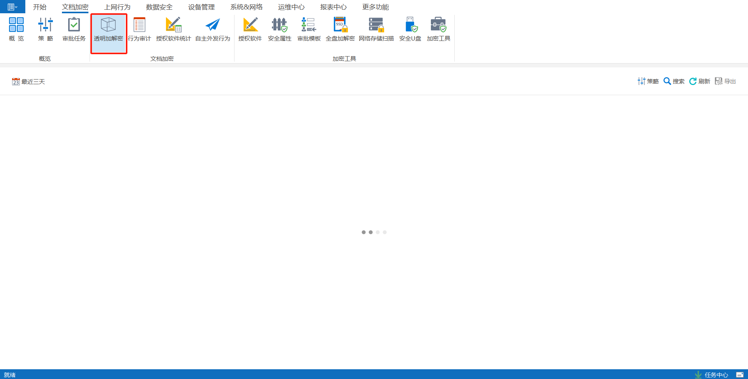Click the 就绪 status text

10,375
